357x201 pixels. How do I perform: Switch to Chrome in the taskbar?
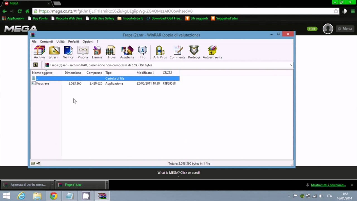coord(53,196)
